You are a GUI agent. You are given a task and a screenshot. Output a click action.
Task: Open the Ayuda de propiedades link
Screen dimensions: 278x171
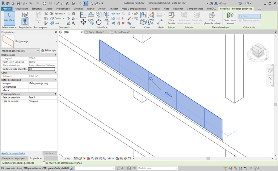tap(13, 153)
